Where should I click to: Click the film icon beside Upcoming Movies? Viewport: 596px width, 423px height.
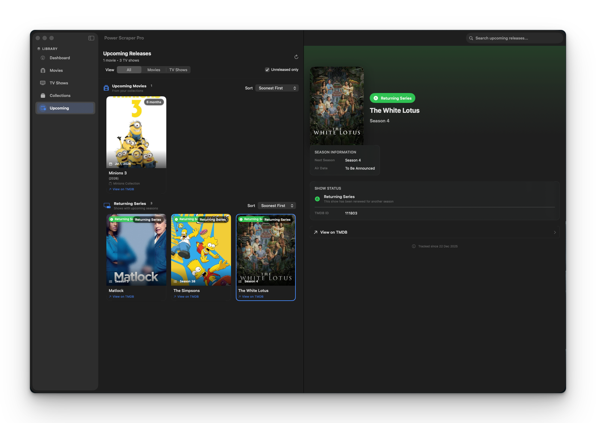pyautogui.click(x=106, y=87)
